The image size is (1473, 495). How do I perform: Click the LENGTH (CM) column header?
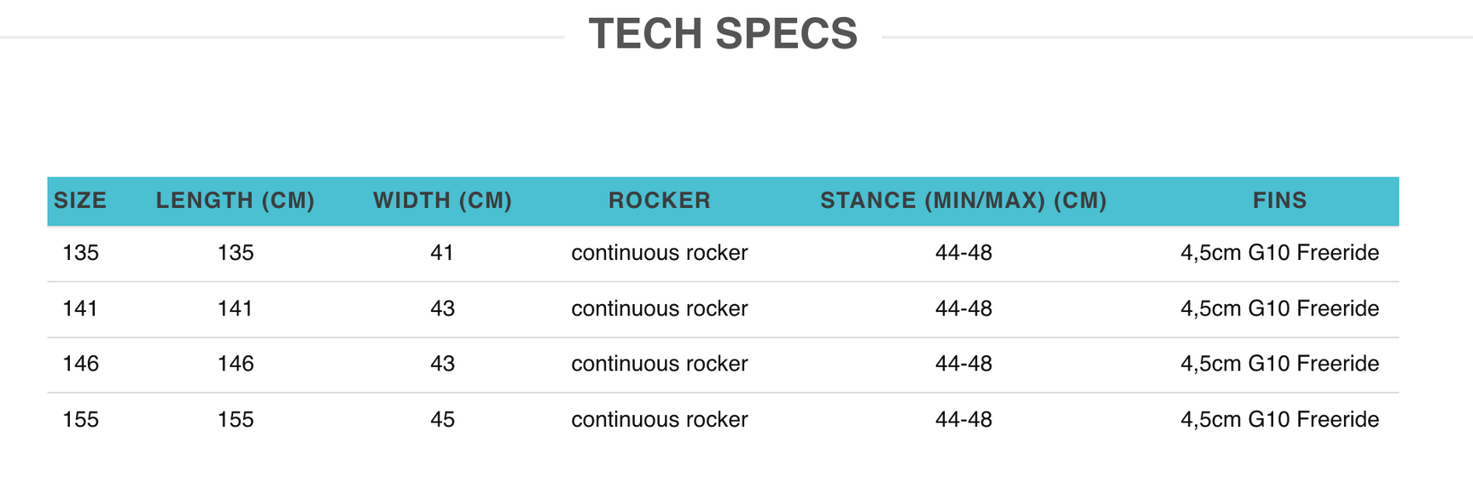click(236, 200)
